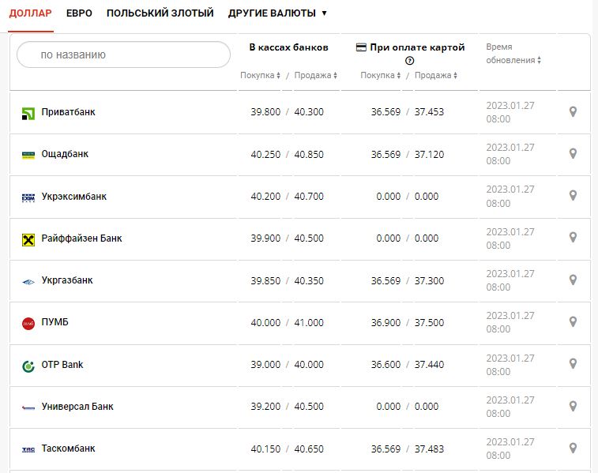This screenshot has height=473, width=598.
Task: Switch to the Польский злотый tab
Action: 160,13
